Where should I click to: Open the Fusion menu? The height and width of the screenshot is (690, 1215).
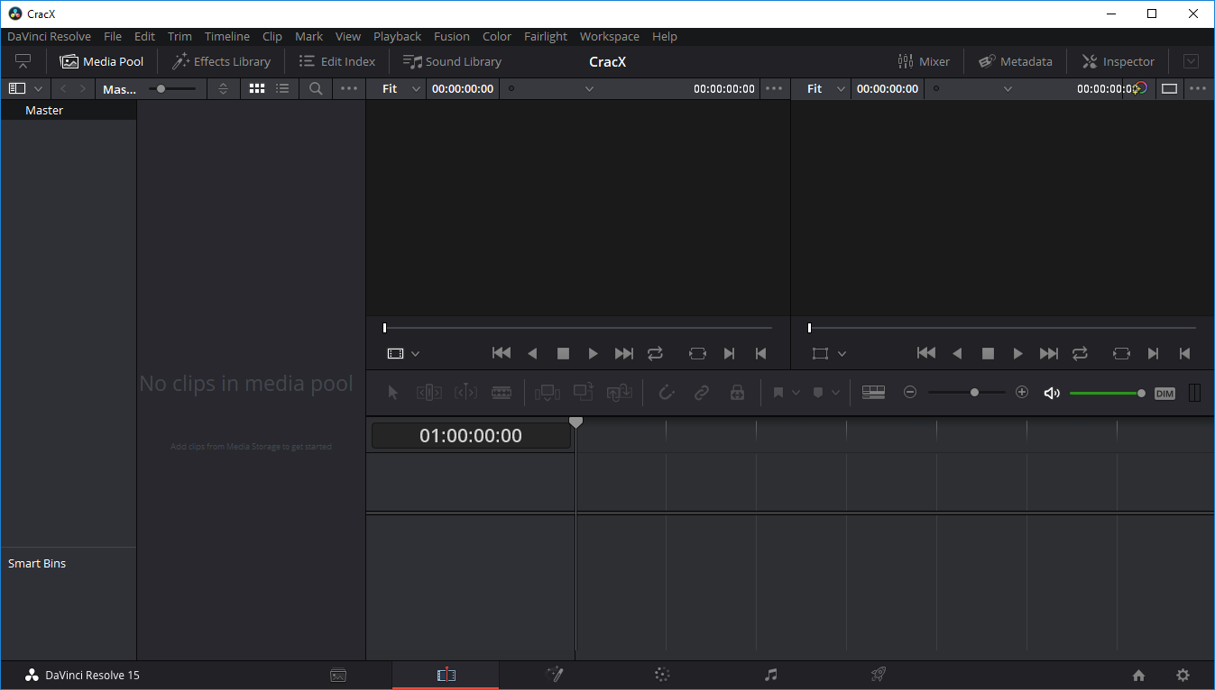(x=452, y=36)
